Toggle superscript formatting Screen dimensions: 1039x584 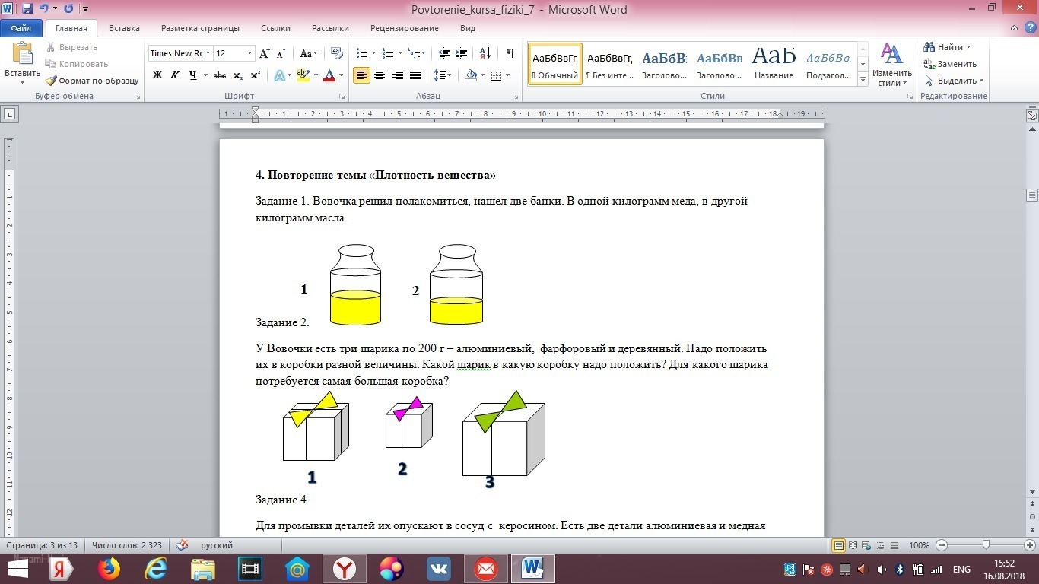click(255, 75)
